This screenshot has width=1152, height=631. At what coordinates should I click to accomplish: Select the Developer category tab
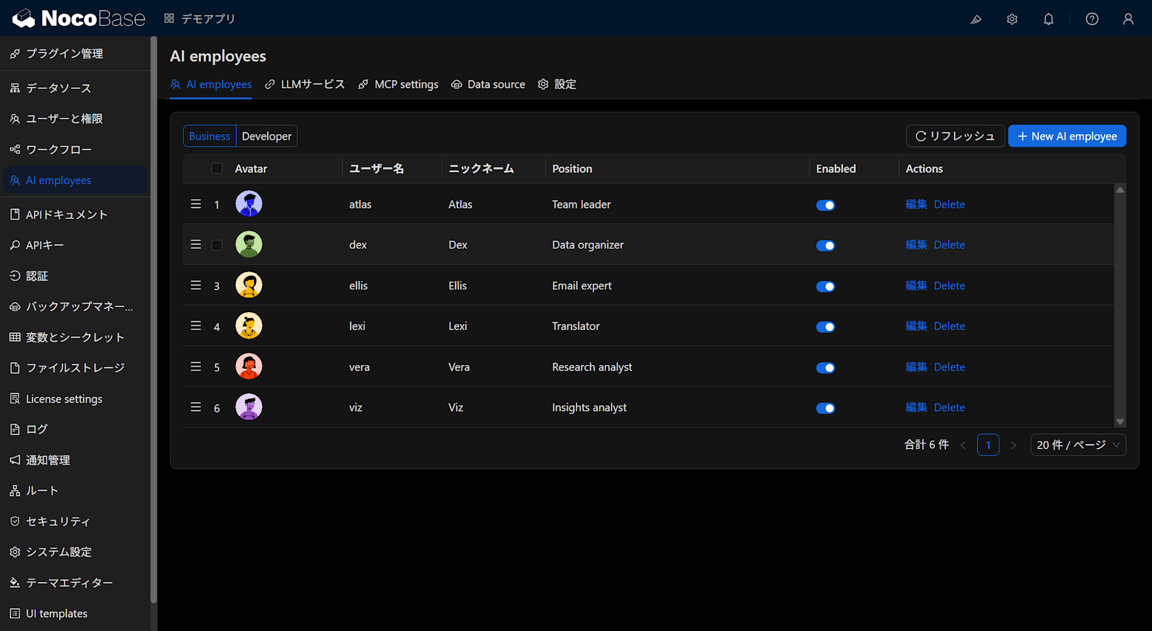click(267, 136)
